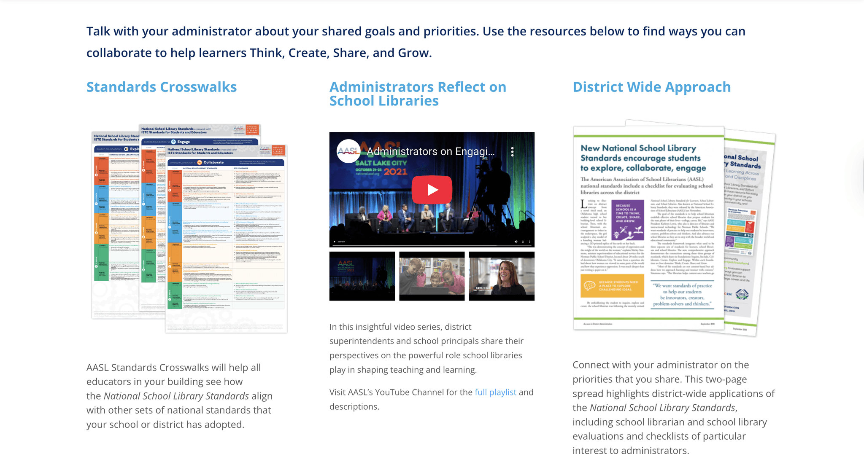This screenshot has height=454, width=864.
Task: Open the New National School Library Standards article image
Action: [674, 228]
